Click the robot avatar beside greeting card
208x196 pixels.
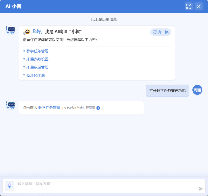tap(11, 30)
